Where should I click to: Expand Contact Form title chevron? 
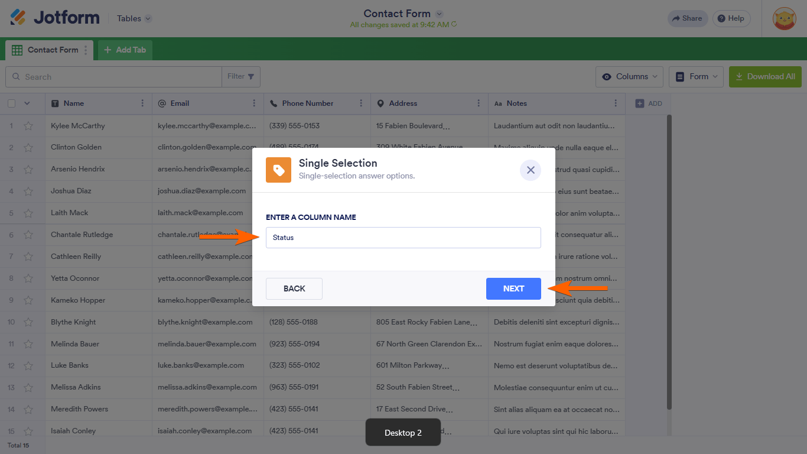[x=439, y=14]
